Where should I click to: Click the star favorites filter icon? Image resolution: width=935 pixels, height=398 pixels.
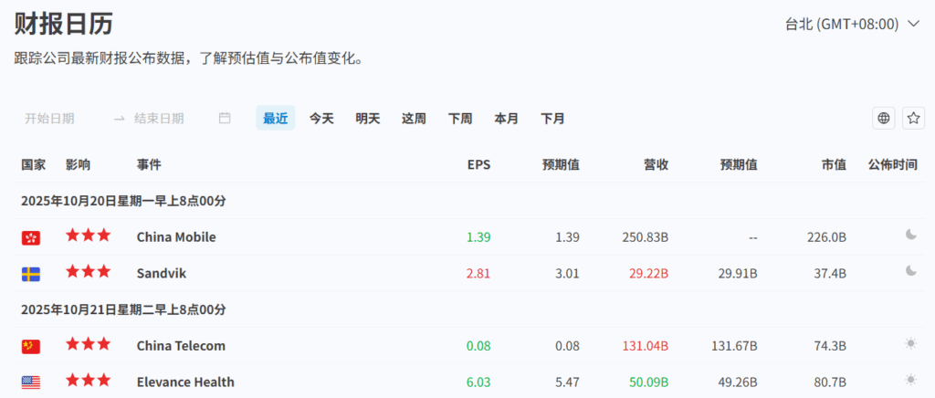(913, 118)
